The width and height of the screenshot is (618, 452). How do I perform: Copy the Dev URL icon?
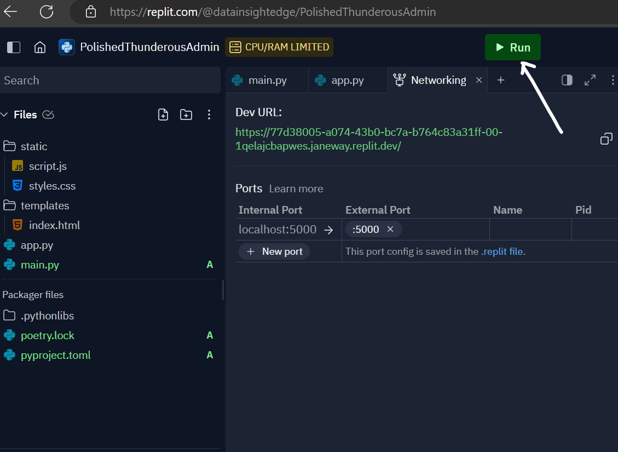tap(606, 139)
